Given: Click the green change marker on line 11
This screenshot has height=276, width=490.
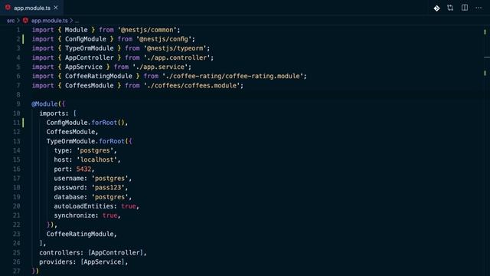Looking at the screenshot, I should pyautogui.click(x=23, y=123).
